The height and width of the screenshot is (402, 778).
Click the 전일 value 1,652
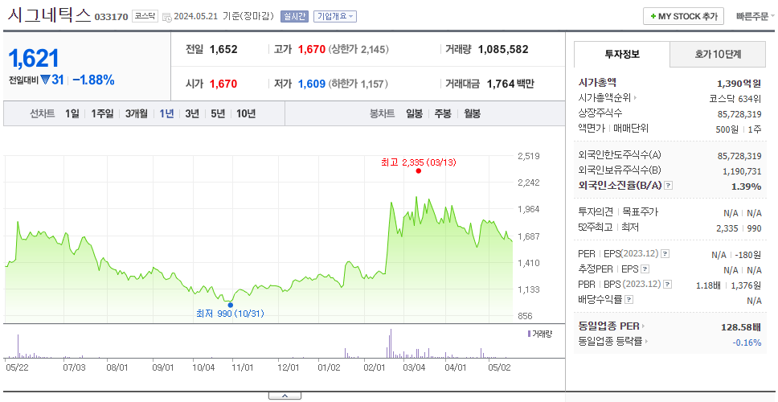223,49
